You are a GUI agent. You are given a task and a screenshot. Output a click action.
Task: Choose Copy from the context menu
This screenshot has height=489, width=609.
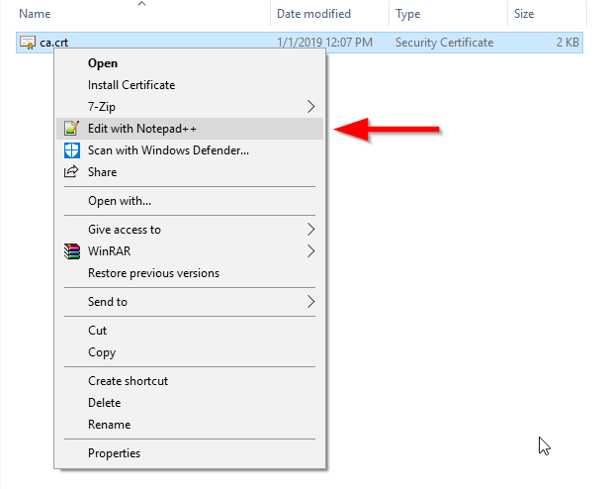[x=190, y=352]
